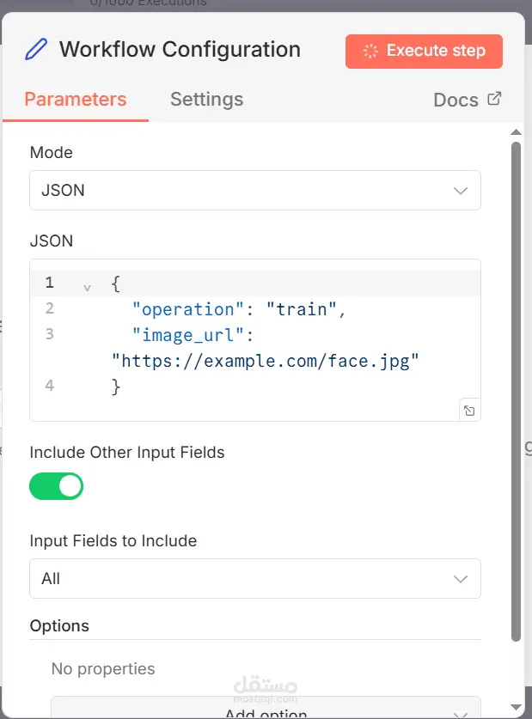Click inside the JSON code editor
The image size is (532, 719).
click(258, 335)
